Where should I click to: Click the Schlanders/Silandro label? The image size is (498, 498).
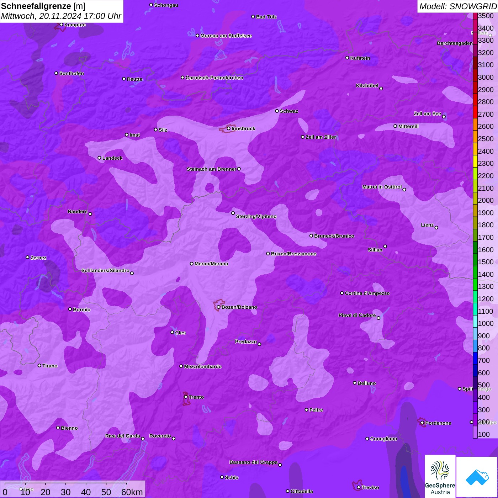coord(105,270)
